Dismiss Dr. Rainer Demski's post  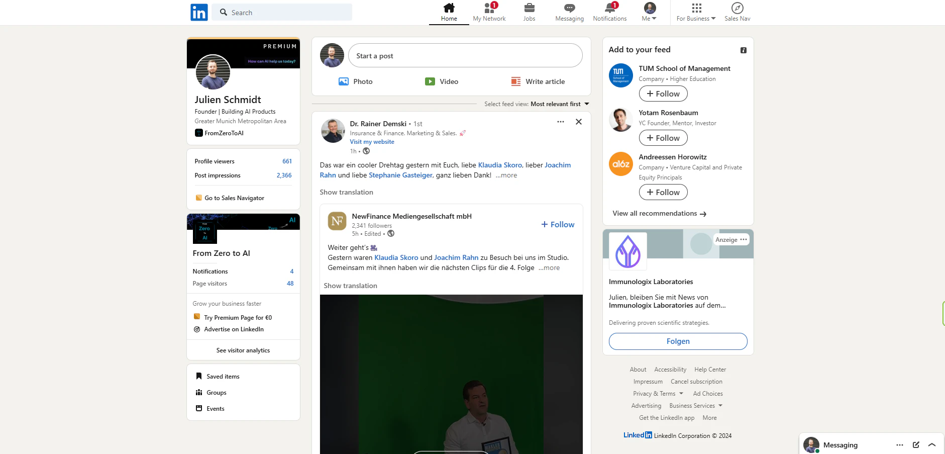[579, 122]
